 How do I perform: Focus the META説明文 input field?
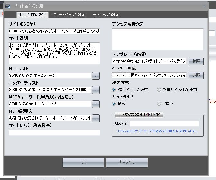[x=50, y=118]
